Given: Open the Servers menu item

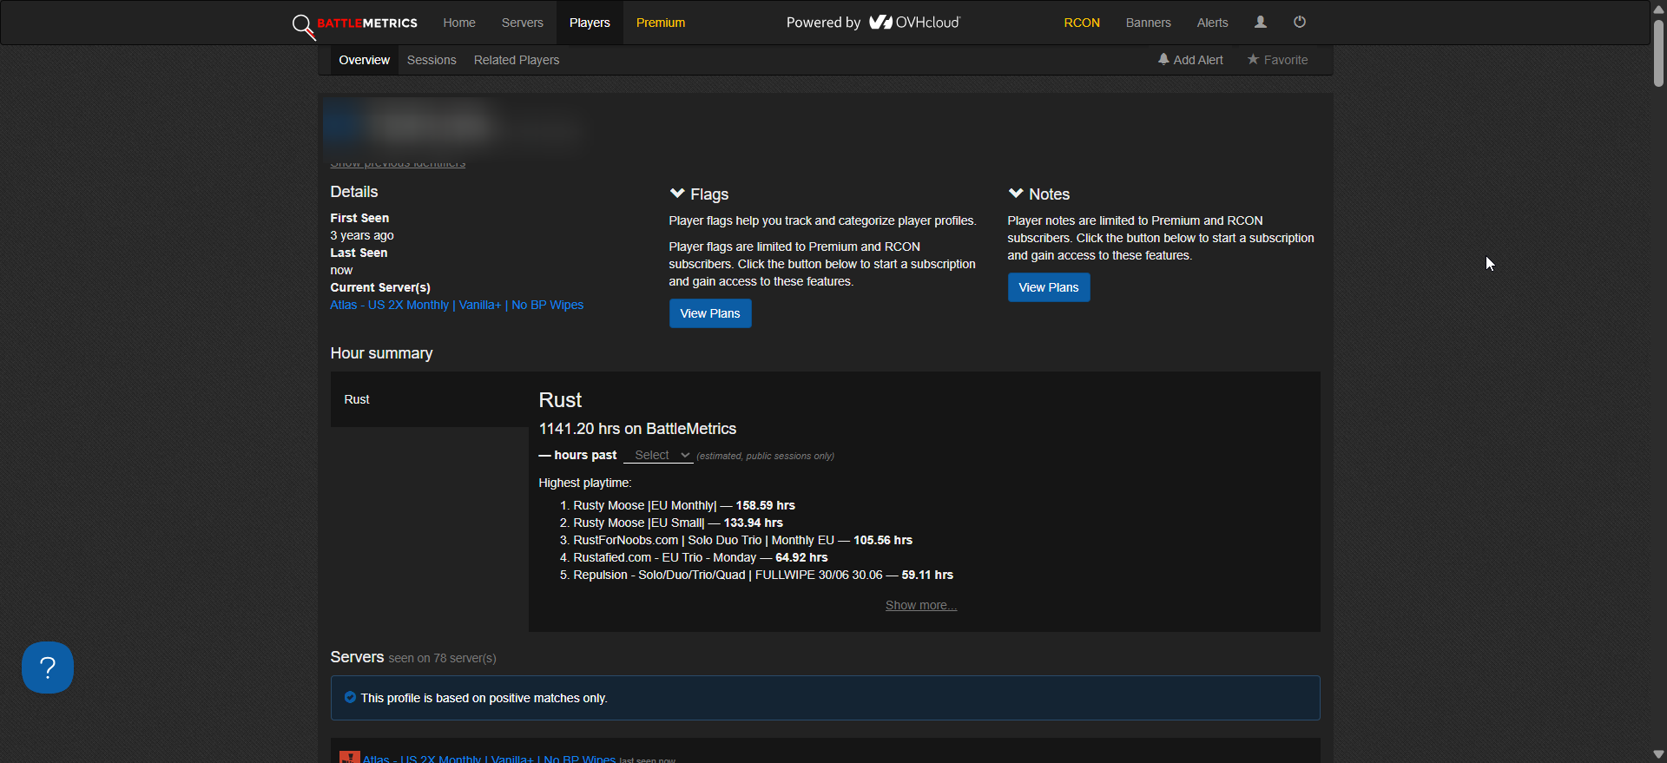Looking at the screenshot, I should (523, 23).
